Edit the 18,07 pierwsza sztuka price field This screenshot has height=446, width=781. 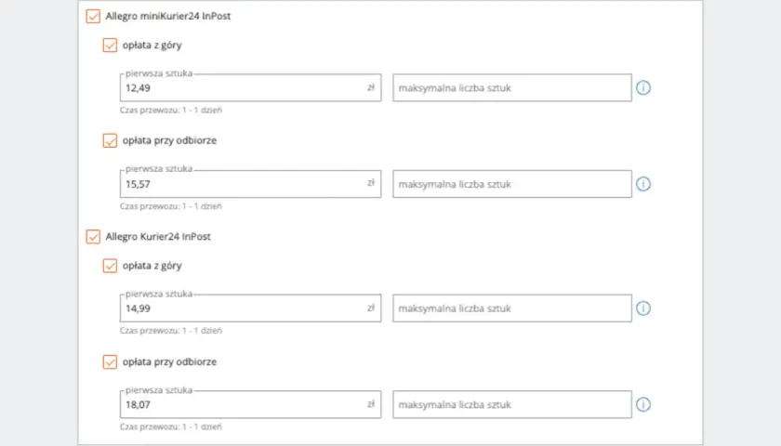250,404
